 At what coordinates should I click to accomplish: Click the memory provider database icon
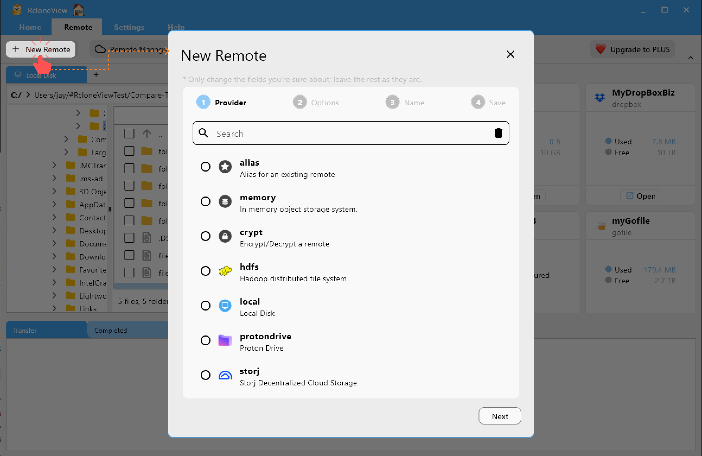point(225,202)
